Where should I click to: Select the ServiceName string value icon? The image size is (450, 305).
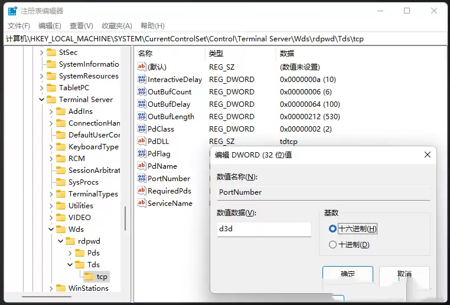[x=142, y=203]
